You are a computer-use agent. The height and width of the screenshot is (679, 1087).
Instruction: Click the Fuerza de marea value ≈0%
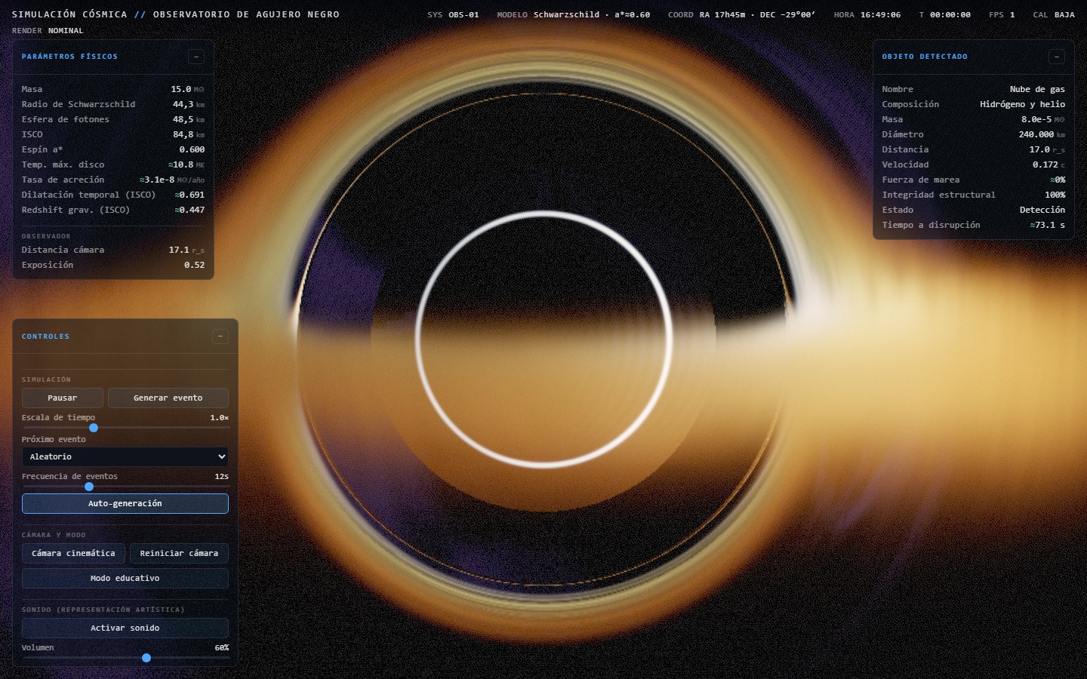1058,180
